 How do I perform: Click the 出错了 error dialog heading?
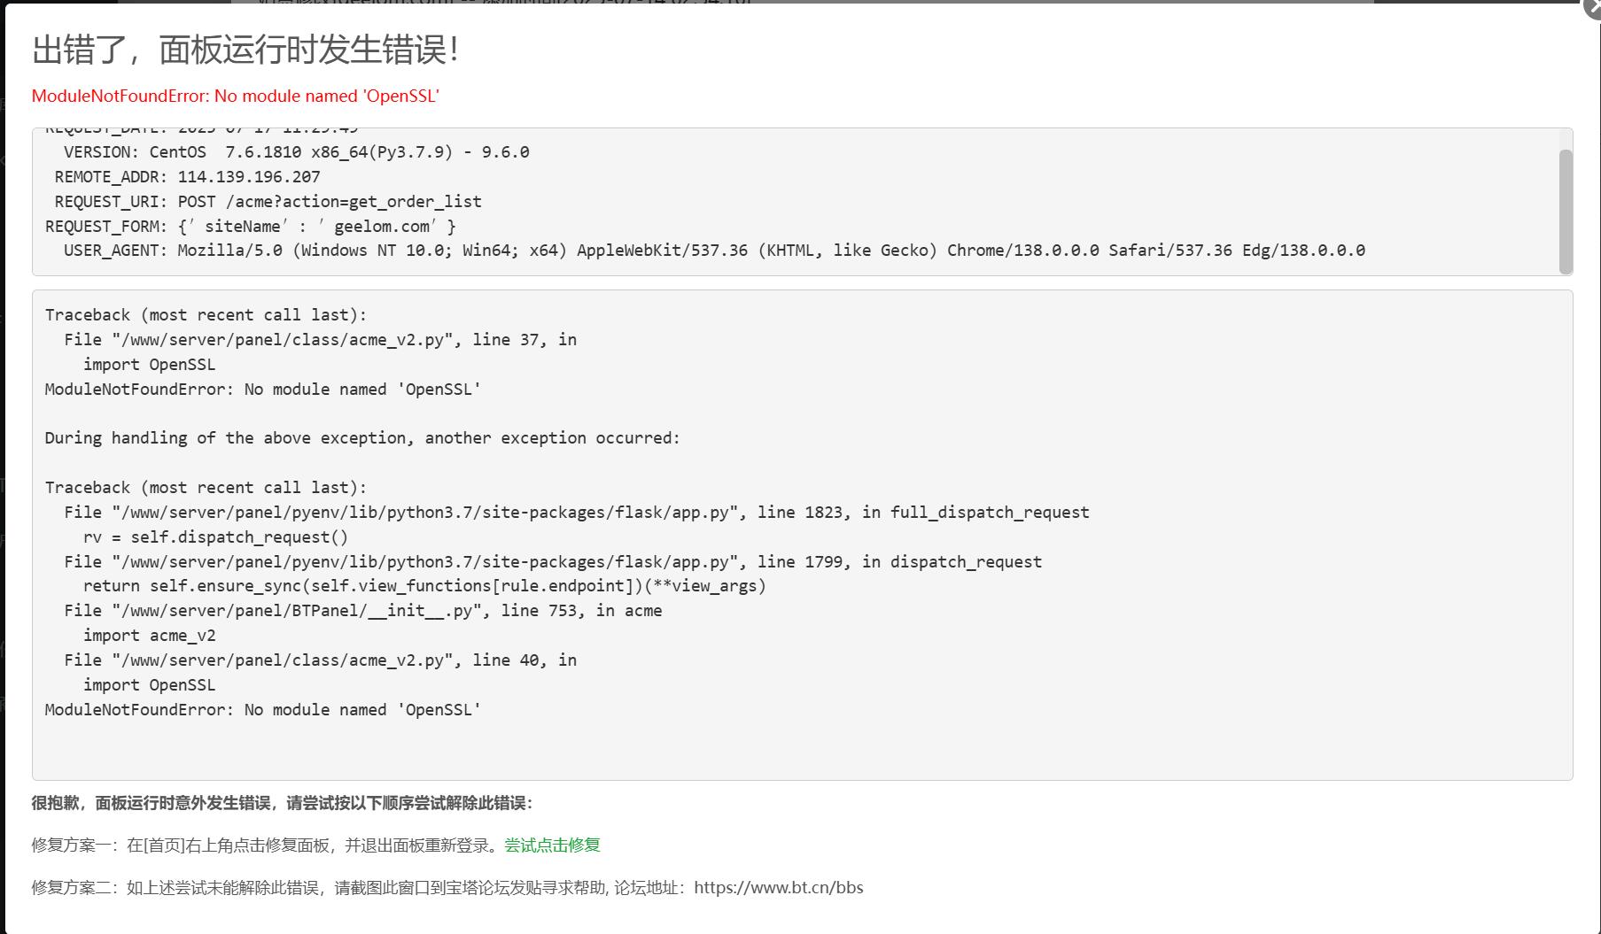pos(245,50)
